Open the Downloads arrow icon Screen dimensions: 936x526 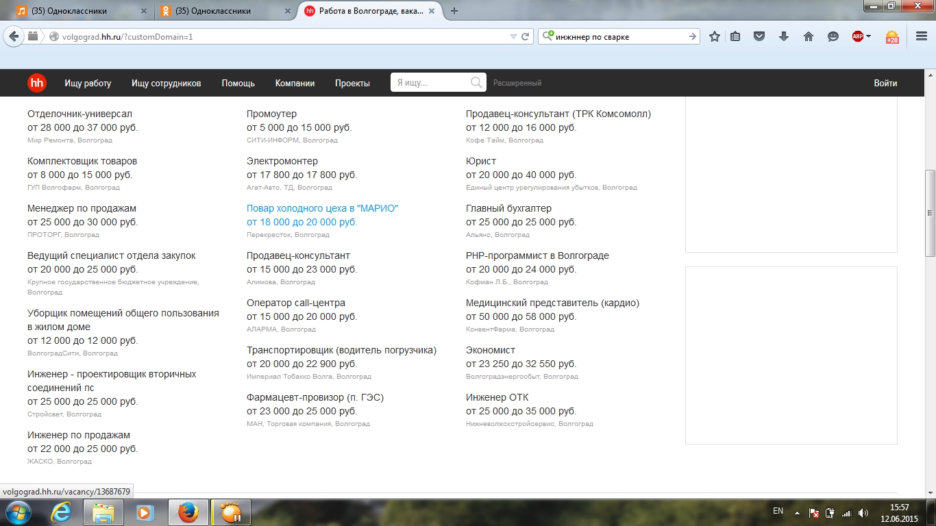784,37
